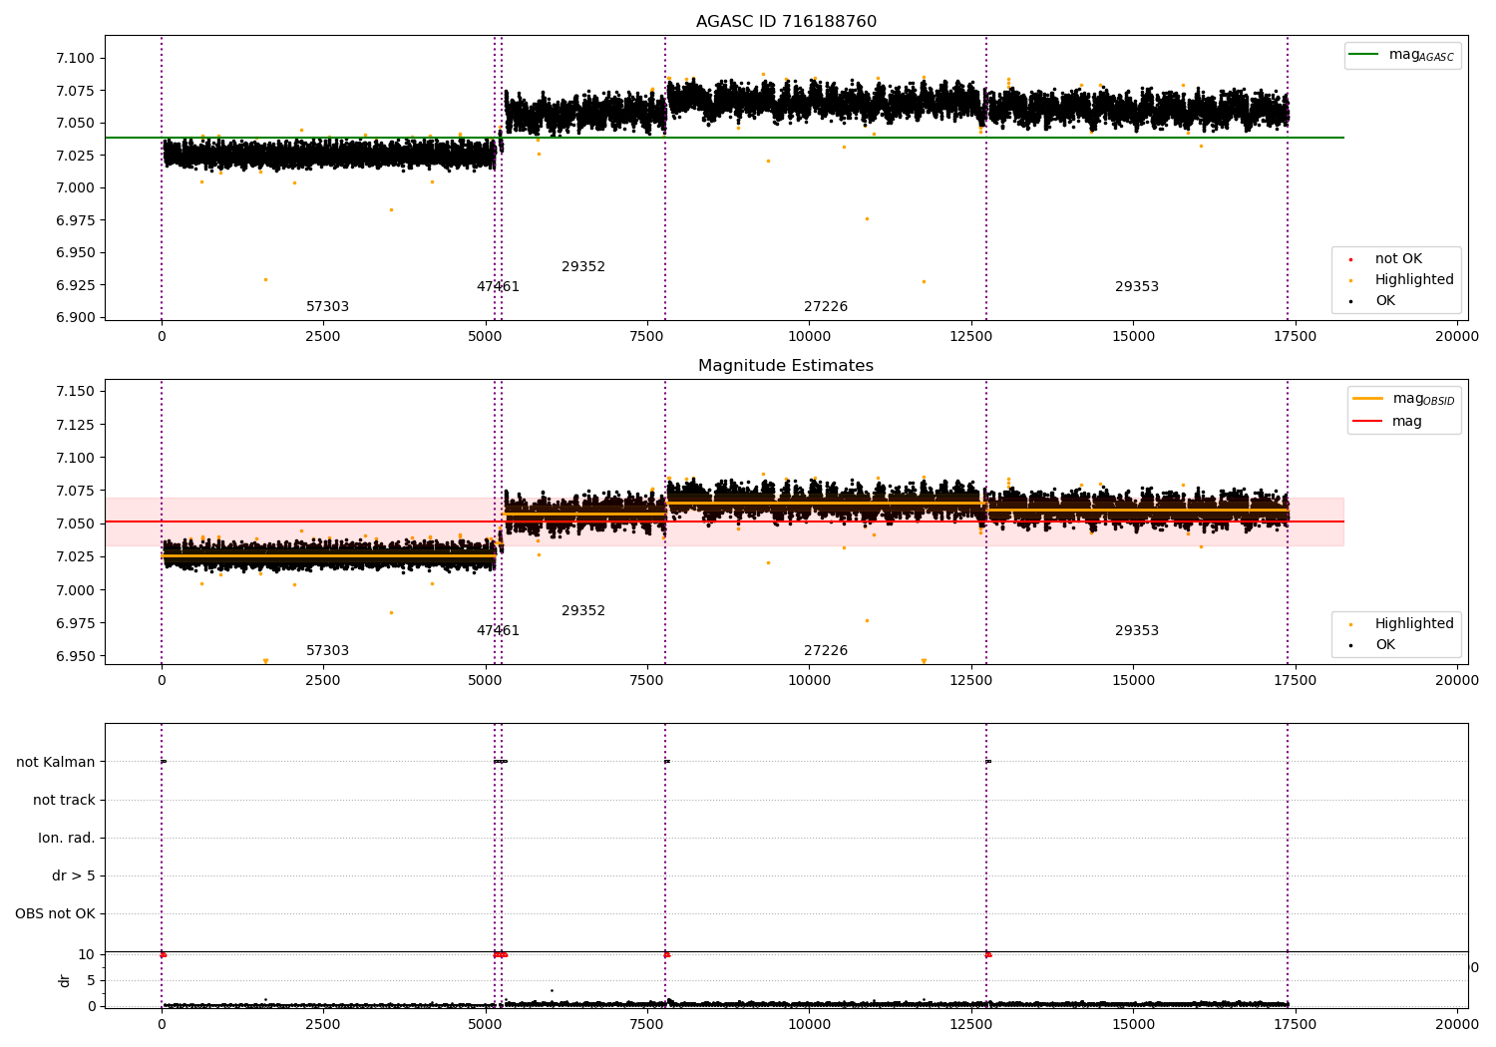1496x1047 pixels.
Task: Click label 29352 in Magnitude Estimates plot
Action: (583, 611)
